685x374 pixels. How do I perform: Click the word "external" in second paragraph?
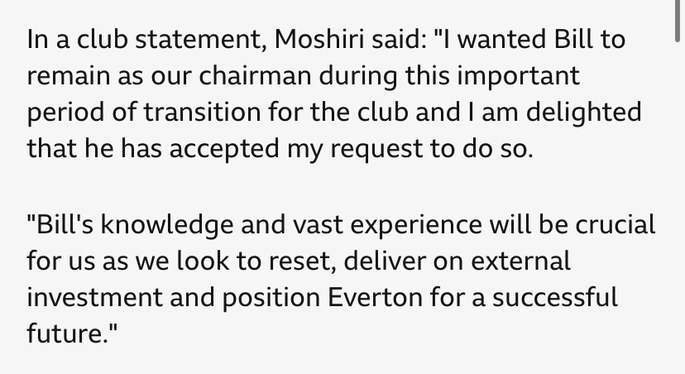tap(520, 261)
